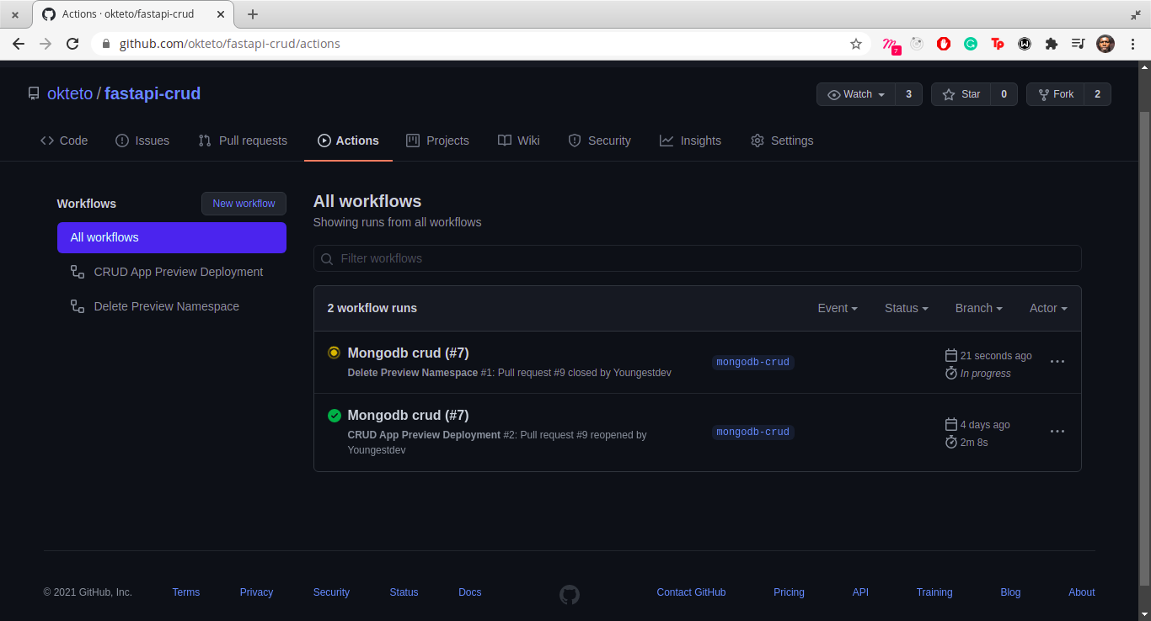This screenshot has height=621, width=1151.
Task: Open the fastapi-crud repository link
Action: tap(153, 94)
